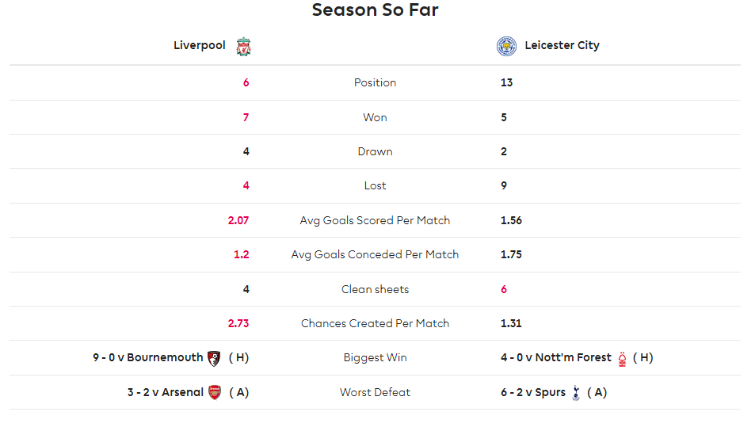This screenshot has width=755, height=427.
Task: Click Chances Created Per Match label
Action: coord(375,323)
